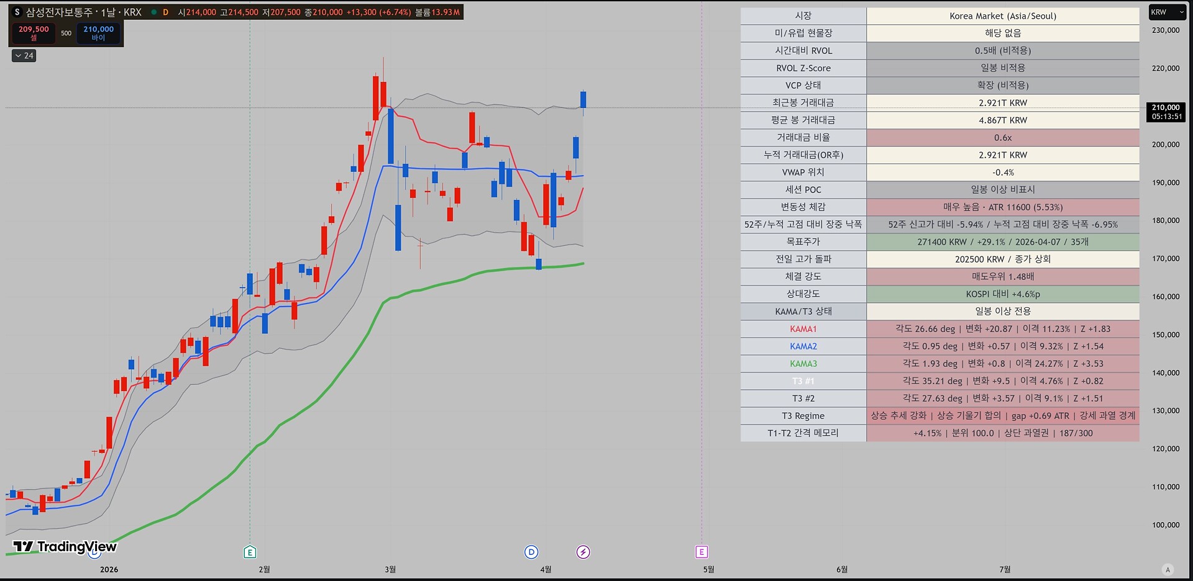Click the 100,000 price axis label
The height and width of the screenshot is (581, 1193).
pyautogui.click(x=1166, y=525)
